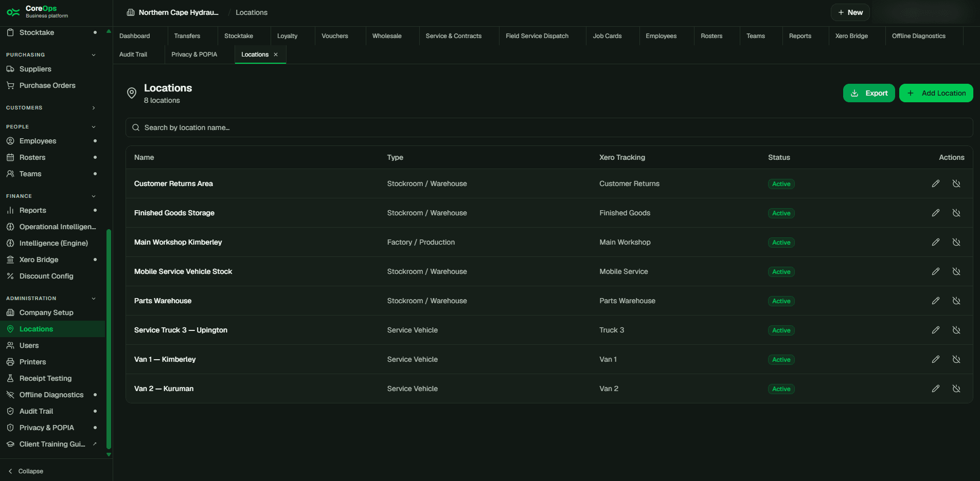Deactivate Van 2 — Kuruman icon
980x481 pixels.
point(956,388)
